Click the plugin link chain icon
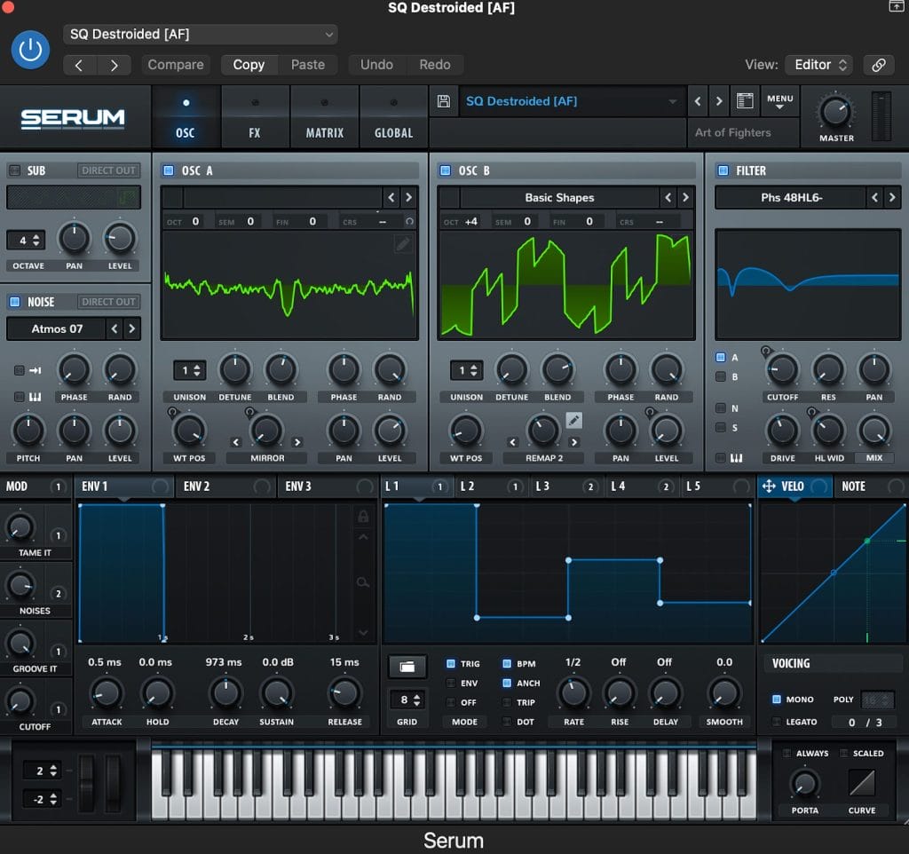This screenshot has width=909, height=854. [x=879, y=64]
